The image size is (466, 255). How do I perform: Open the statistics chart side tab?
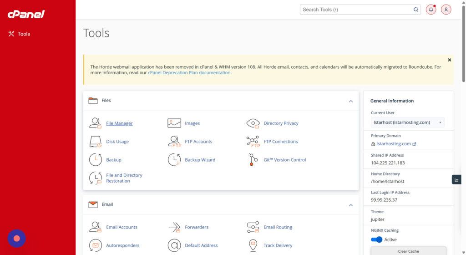pos(456,180)
